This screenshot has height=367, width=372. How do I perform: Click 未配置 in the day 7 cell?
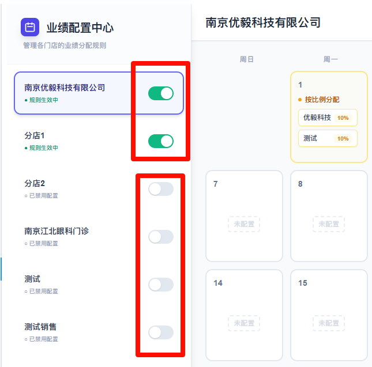click(x=244, y=224)
